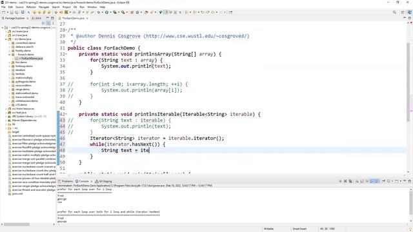413x232 pixels.
Task: Select the Java perspective icon
Action: click(x=410, y=12)
